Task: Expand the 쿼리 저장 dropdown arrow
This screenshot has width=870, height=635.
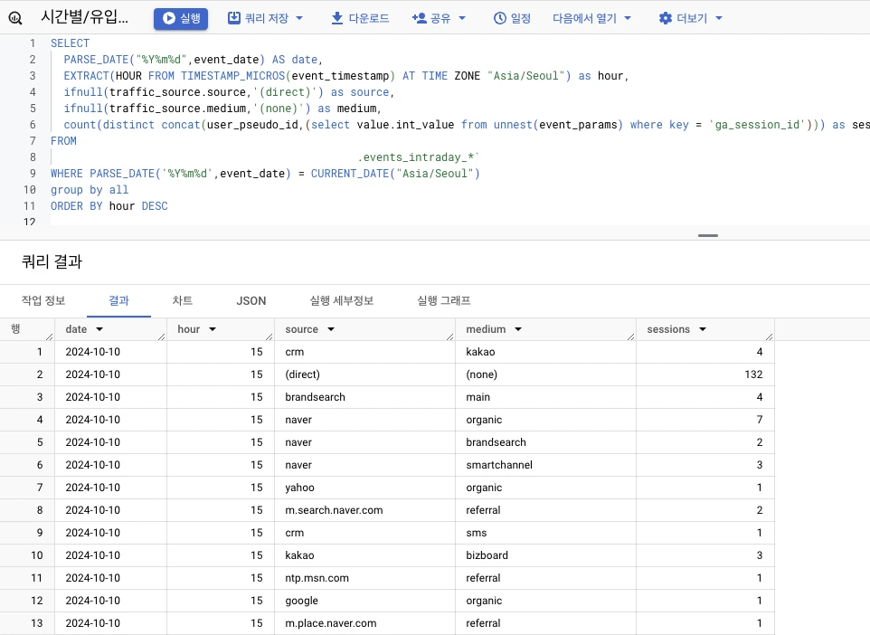Action: click(x=299, y=18)
